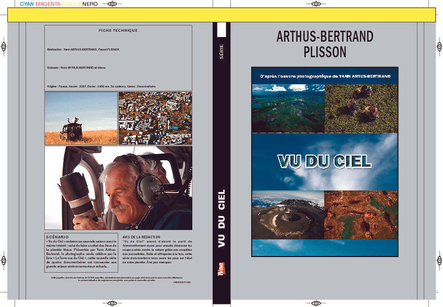The width and height of the screenshot is (443, 307).
Task: Click the white rectangle atop the spine
Action: (x=221, y=30)
